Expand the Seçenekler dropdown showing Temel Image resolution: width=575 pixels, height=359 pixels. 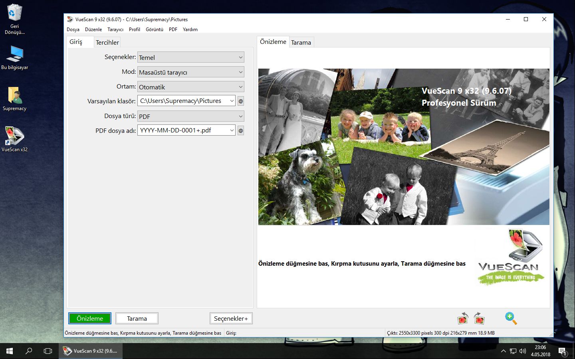(x=191, y=57)
